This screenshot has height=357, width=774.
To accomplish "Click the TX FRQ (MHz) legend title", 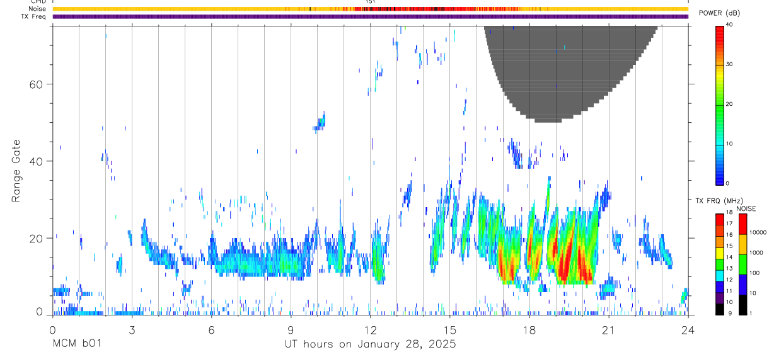I will (720, 201).
